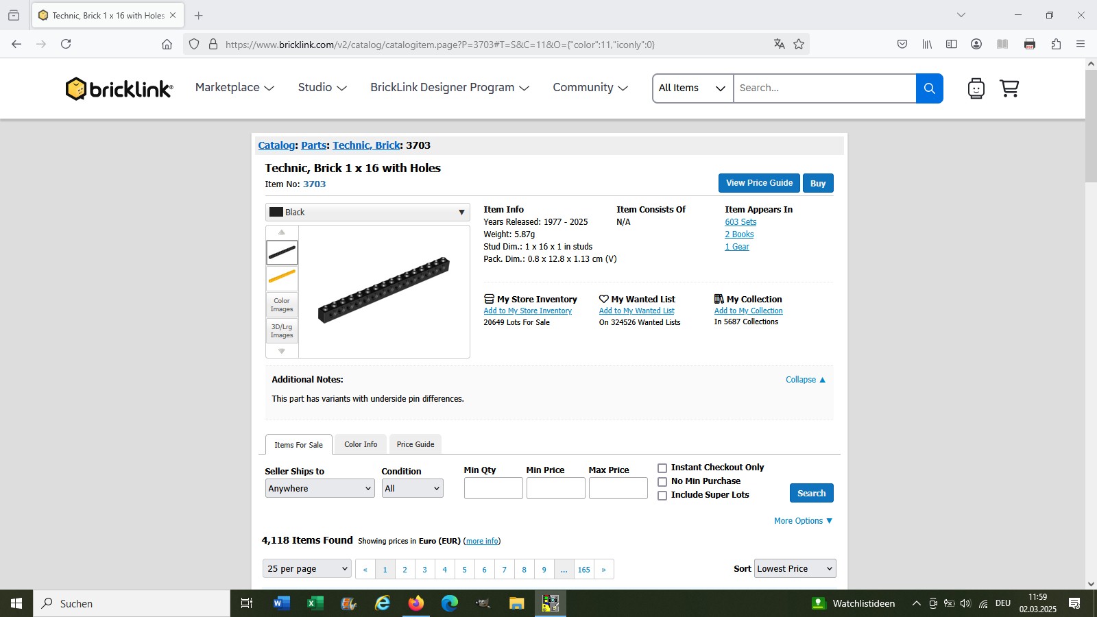
Task: Open the browser home page
Action: coord(167,44)
